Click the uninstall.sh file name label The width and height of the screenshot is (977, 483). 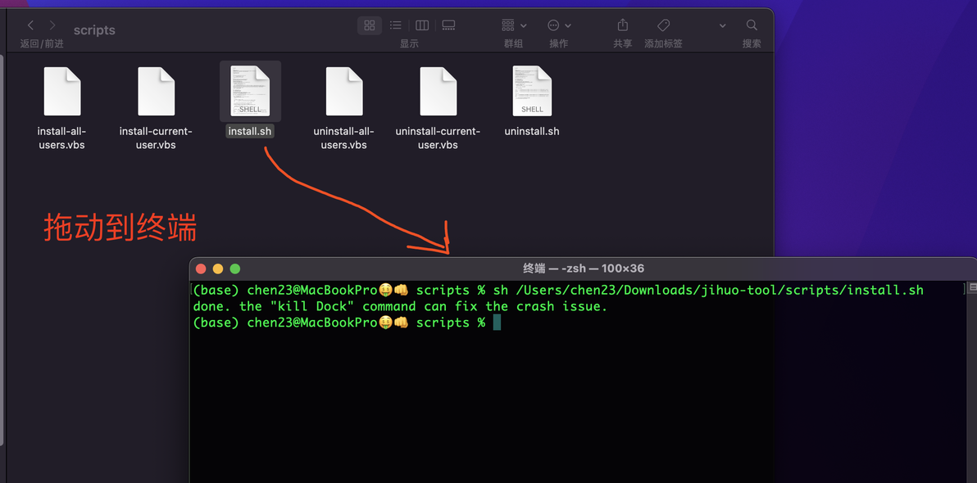click(x=531, y=132)
